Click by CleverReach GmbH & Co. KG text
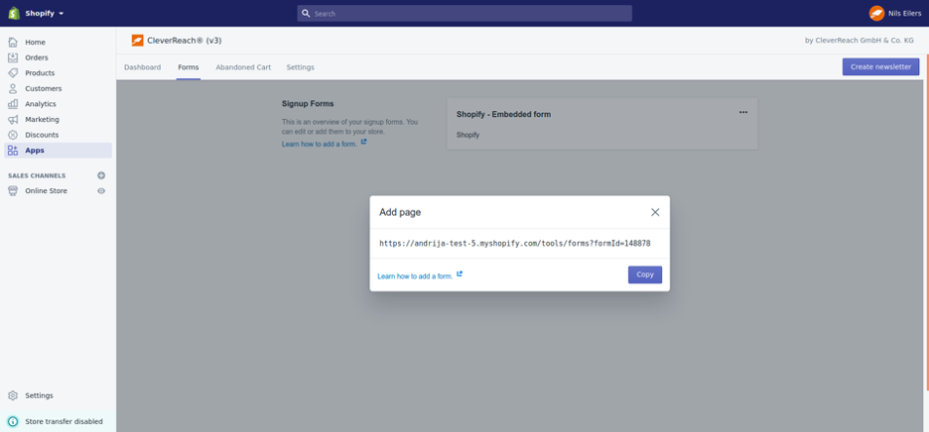929x432 pixels. 860,41
